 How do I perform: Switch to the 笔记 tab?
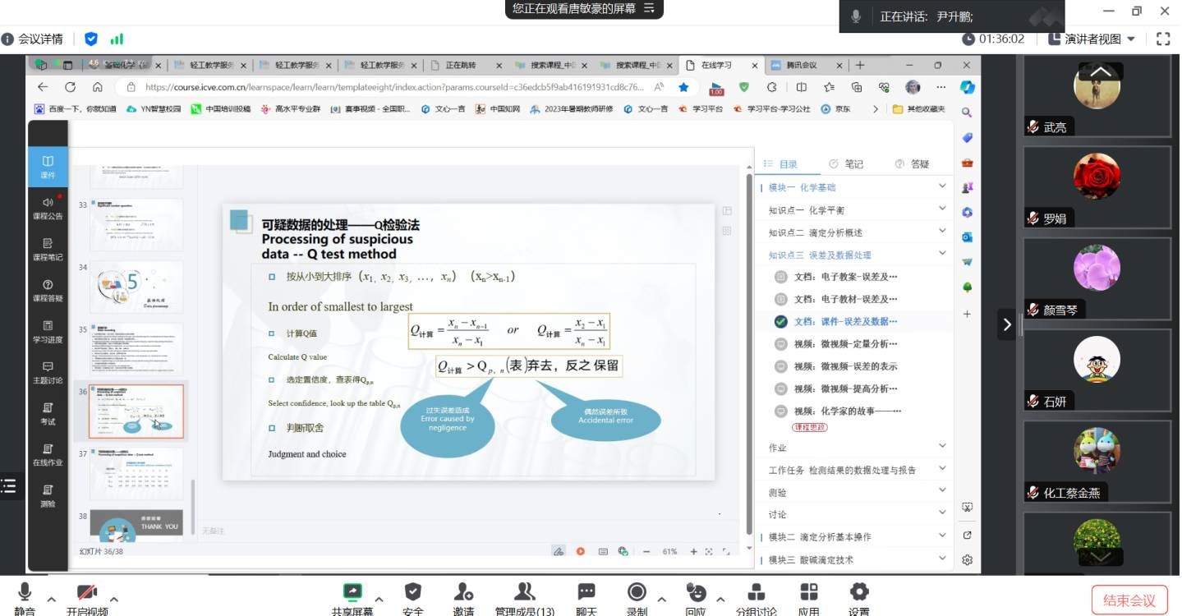pyautogui.click(x=846, y=163)
